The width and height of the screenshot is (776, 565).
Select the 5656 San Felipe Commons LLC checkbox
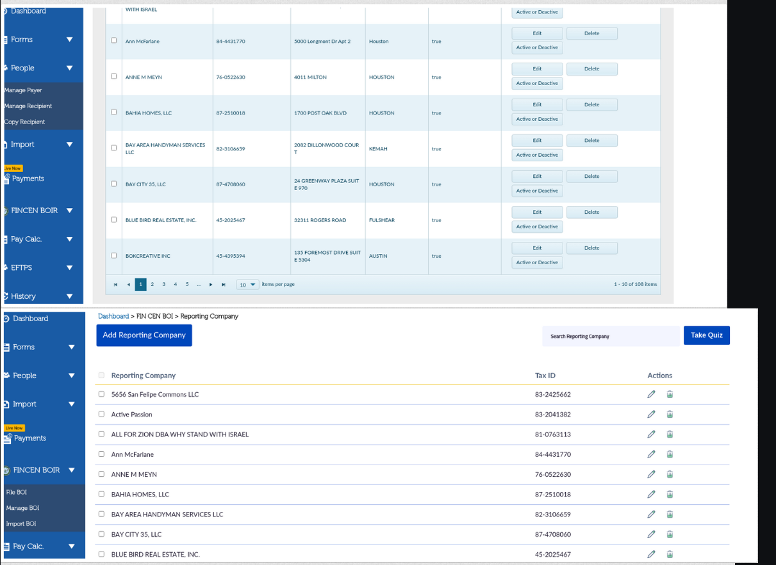point(101,394)
